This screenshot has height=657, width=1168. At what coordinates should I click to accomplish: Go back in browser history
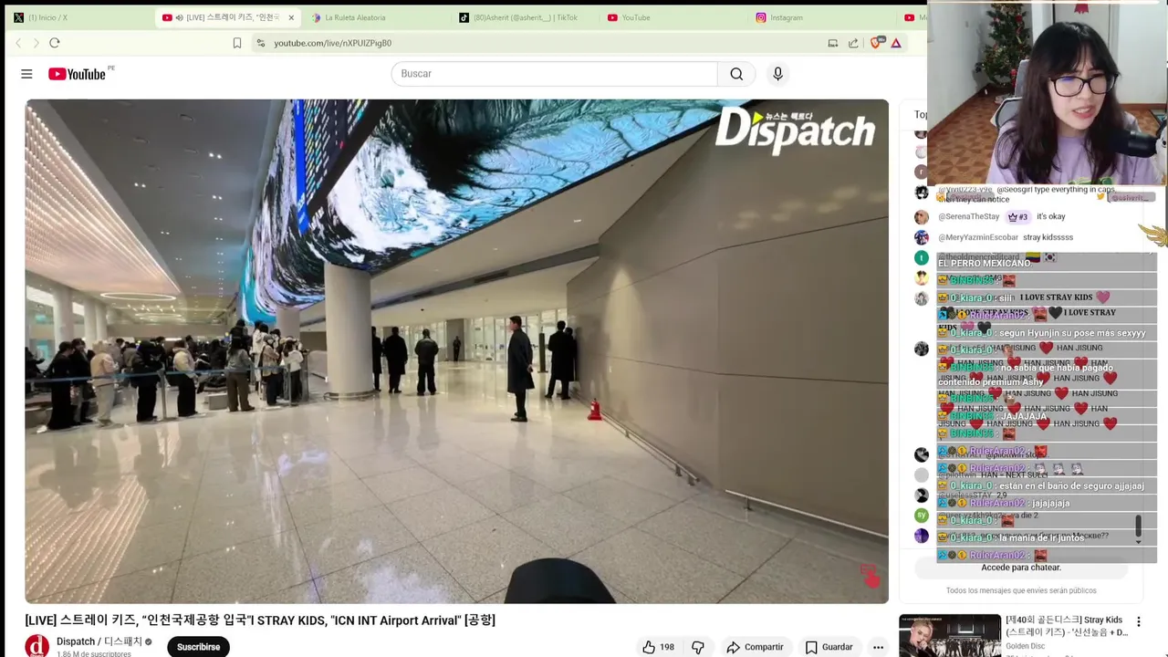pyautogui.click(x=18, y=43)
